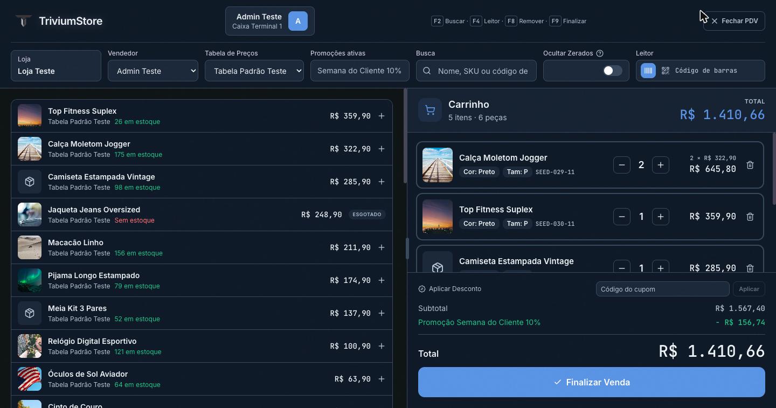This screenshot has width=776, height=408.
Task: Open the Vendedor dropdown
Action: point(153,71)
